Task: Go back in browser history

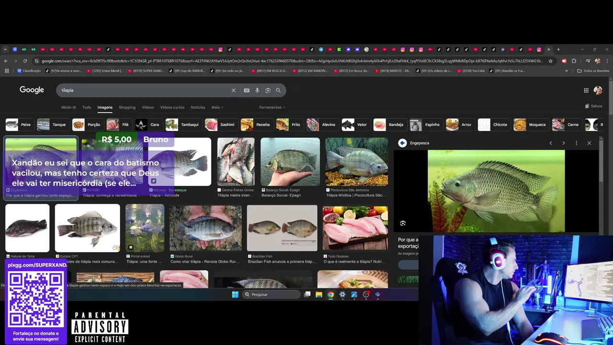Action: point(6,61)
